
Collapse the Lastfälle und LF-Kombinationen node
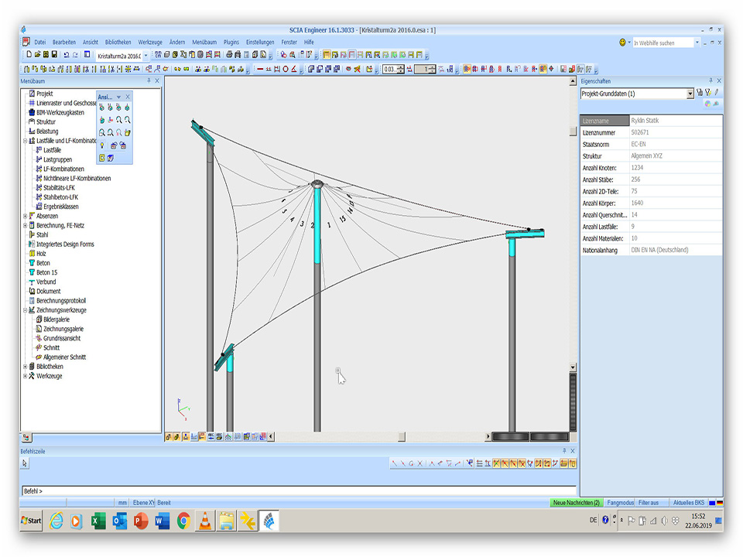pos(26,141)
